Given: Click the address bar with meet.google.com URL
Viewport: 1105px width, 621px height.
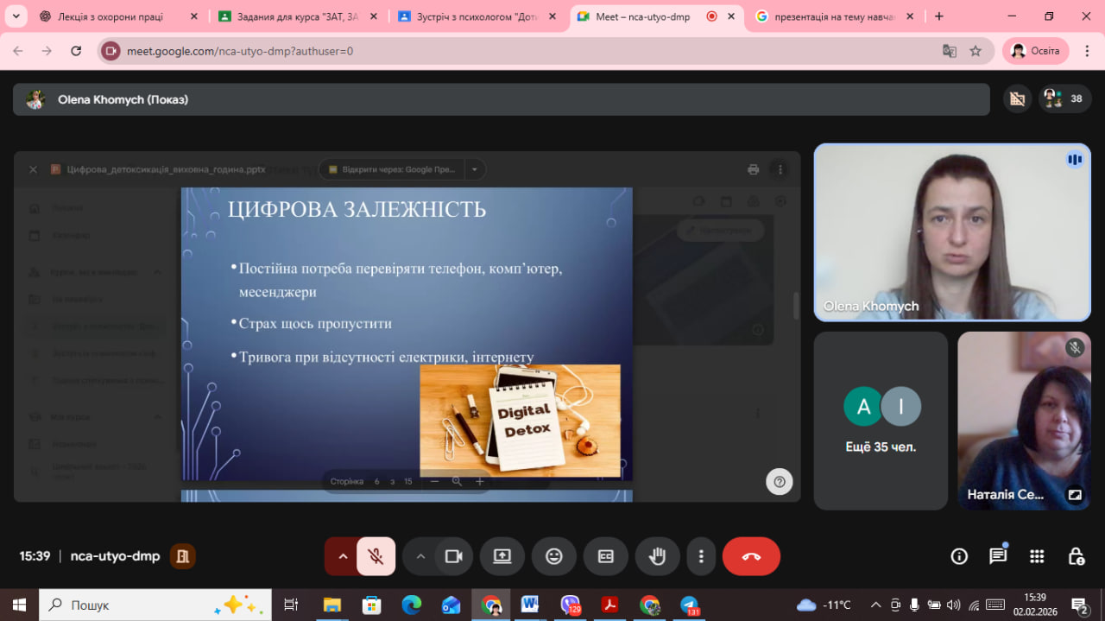Looking at the screenshot, I should pyautogui.click(x=518, y=51).
